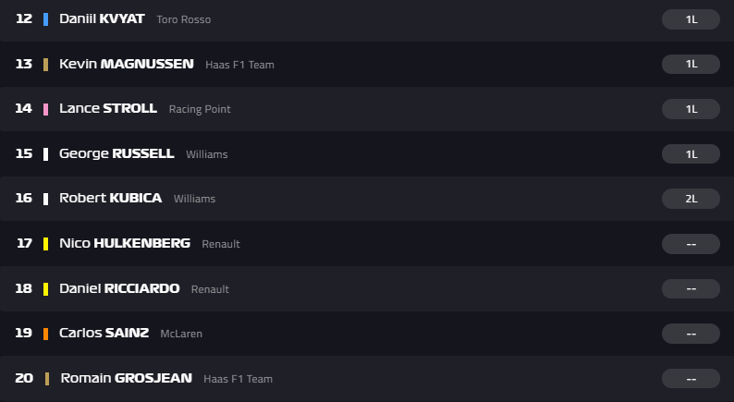Click the Toro Rosso team label
The image size is (734, 402).
pyautogui.click(x=185, y=19)
